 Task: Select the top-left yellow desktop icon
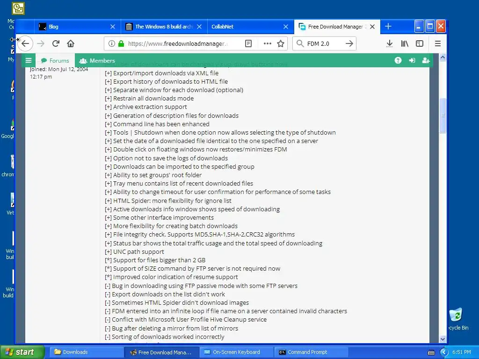pos(18,8)
